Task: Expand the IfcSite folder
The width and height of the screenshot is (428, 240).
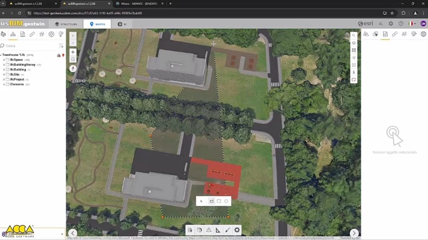Action: pyautogui.click(x=4, y=74)
